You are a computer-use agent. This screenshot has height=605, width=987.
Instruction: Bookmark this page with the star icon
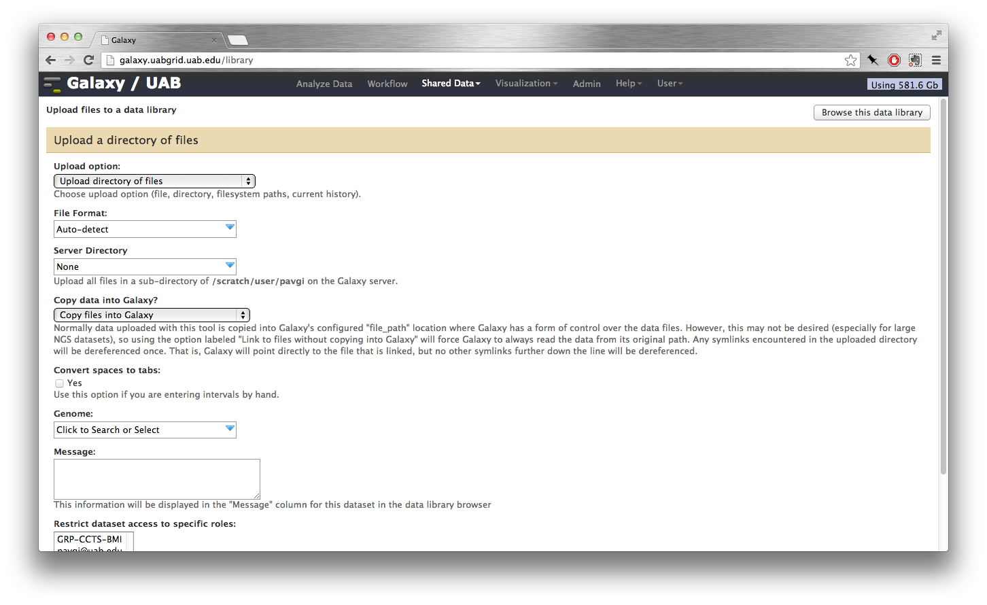[x=850, y=60]
